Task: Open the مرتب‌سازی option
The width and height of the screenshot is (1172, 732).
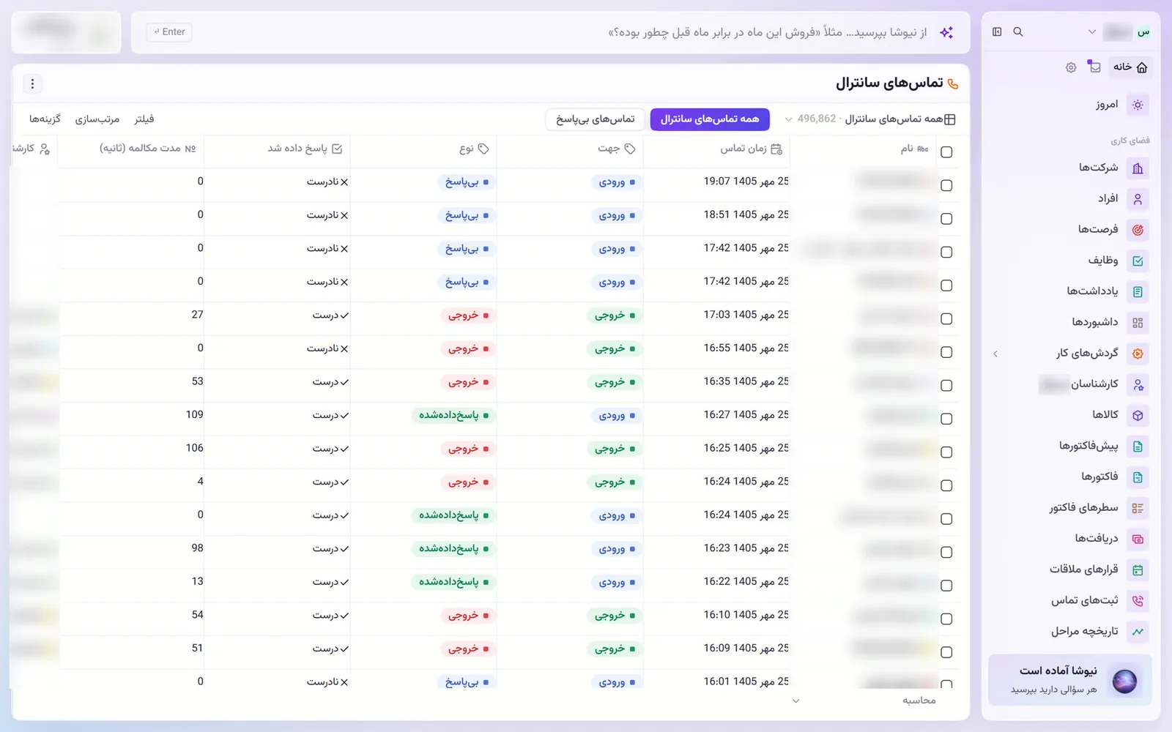Action: click(x=97, y=119)
